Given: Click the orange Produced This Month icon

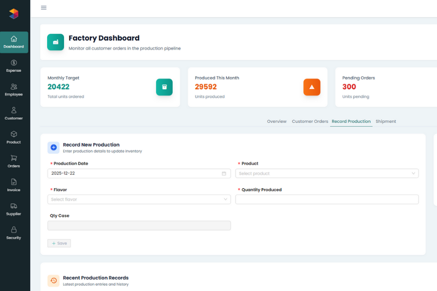Looking at the screenshot, I should [x=312, y=87].
